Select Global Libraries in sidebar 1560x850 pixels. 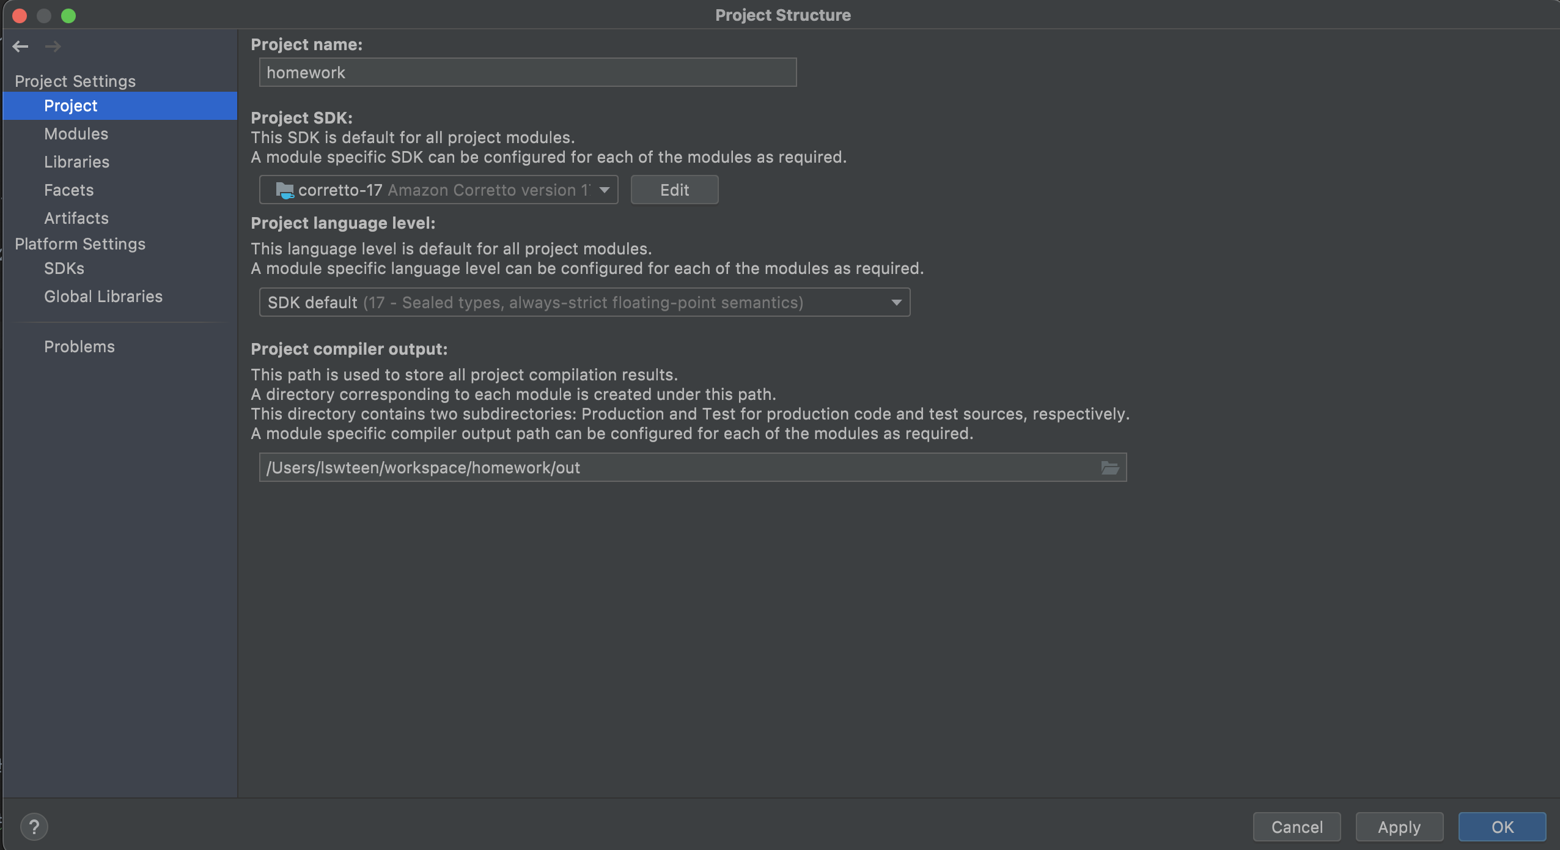click(x=103, y=297)
